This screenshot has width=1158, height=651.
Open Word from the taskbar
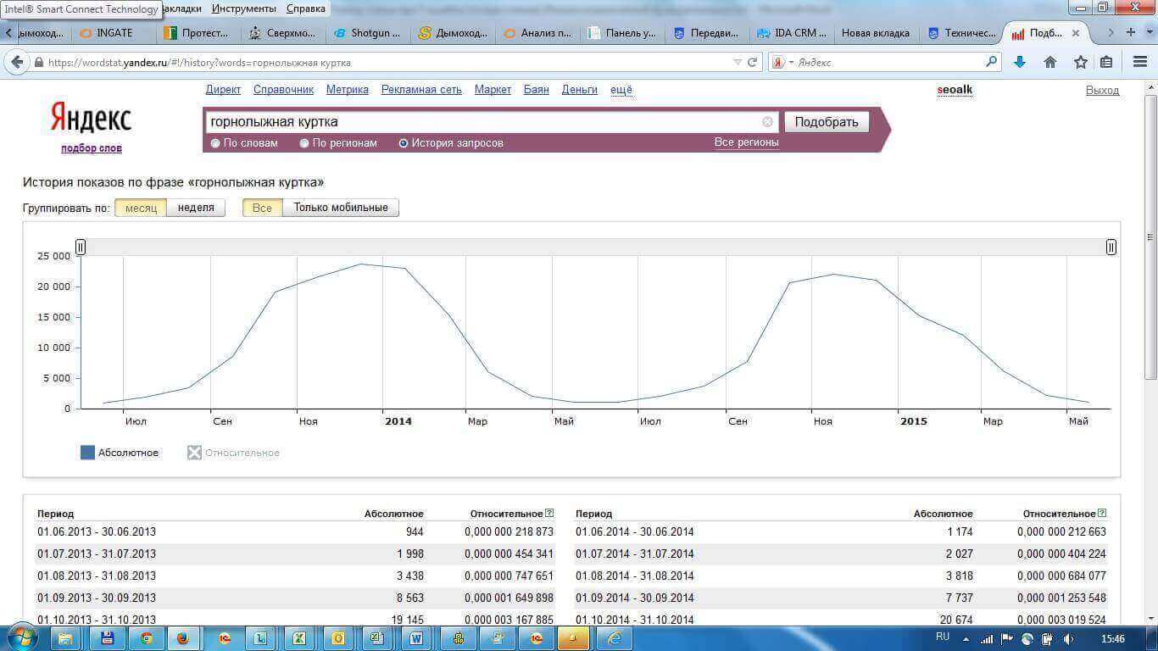point(416,638)
